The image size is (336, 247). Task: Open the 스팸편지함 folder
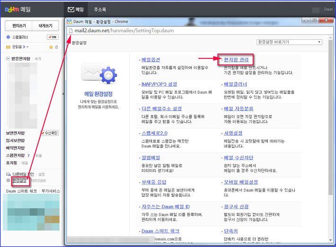coord(15,155)
